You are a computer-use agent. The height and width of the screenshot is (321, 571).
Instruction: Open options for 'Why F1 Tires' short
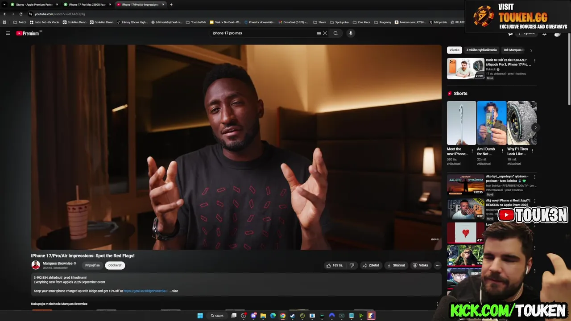(532, 151)
